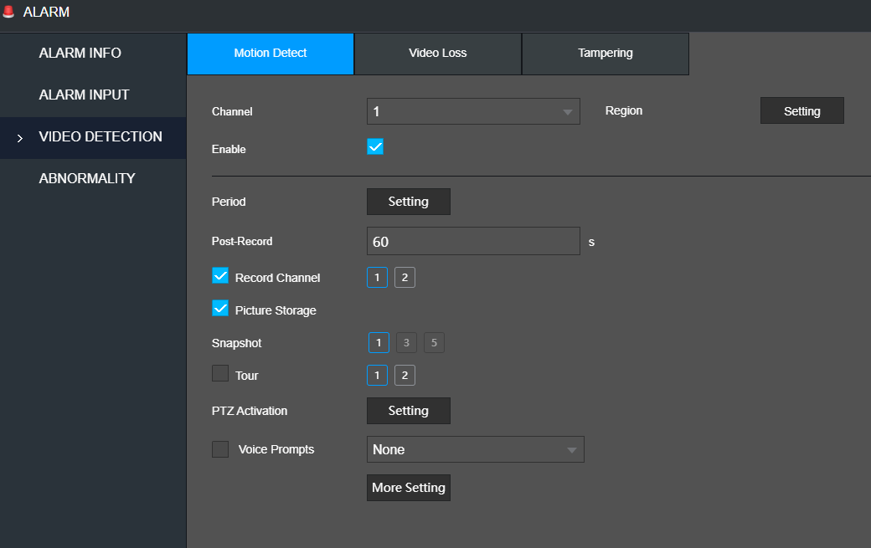This screenshot has height=548, width=871.
Task: Click the PTZ Activation label
Action: 250,411
